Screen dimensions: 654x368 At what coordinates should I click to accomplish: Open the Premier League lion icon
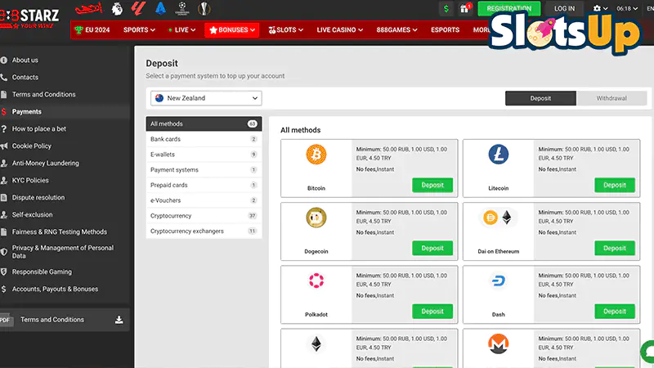(x=117, y=8)
